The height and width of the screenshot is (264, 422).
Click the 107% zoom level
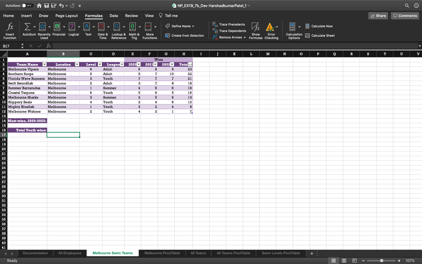pyautogui.click(x=410, y=261)
